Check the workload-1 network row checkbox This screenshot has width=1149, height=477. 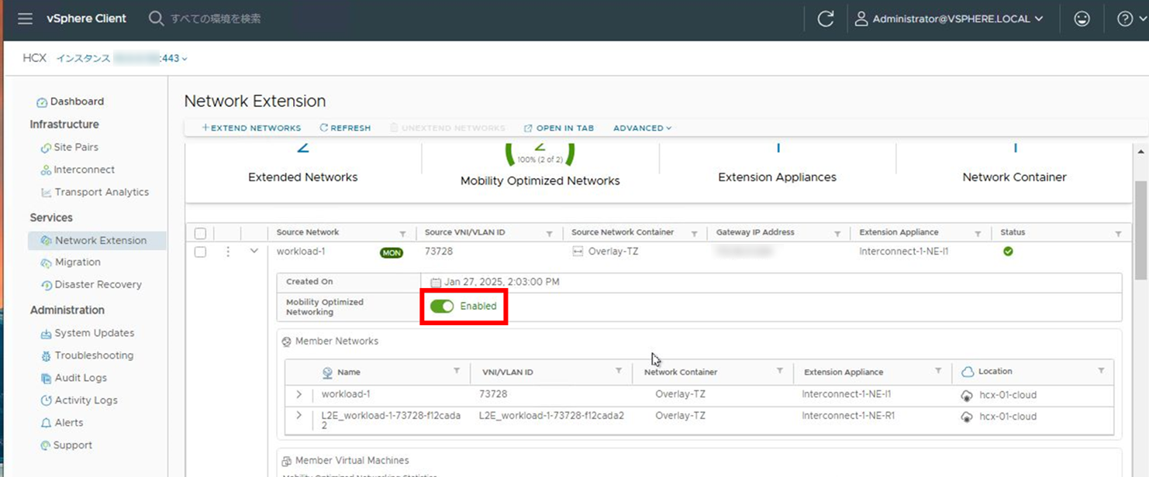[200, 252]
